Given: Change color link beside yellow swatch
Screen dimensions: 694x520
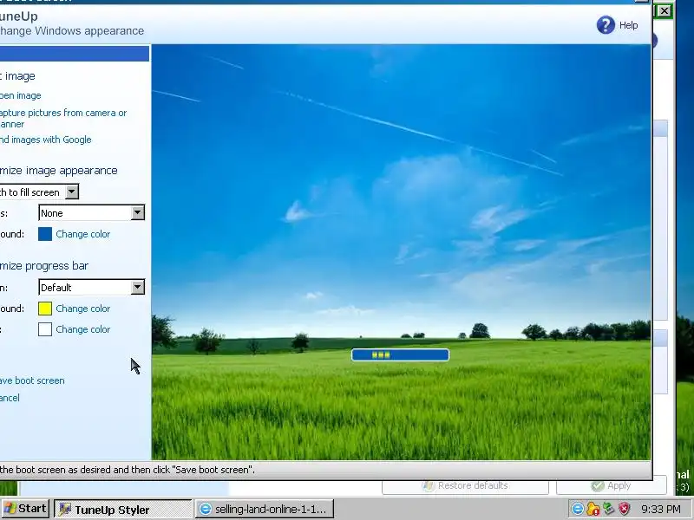Looking at the screenshot, I should tap(82, 309).
